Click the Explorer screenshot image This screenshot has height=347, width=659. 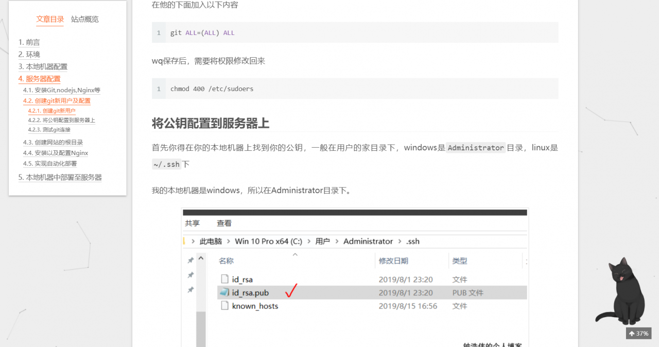355,277
